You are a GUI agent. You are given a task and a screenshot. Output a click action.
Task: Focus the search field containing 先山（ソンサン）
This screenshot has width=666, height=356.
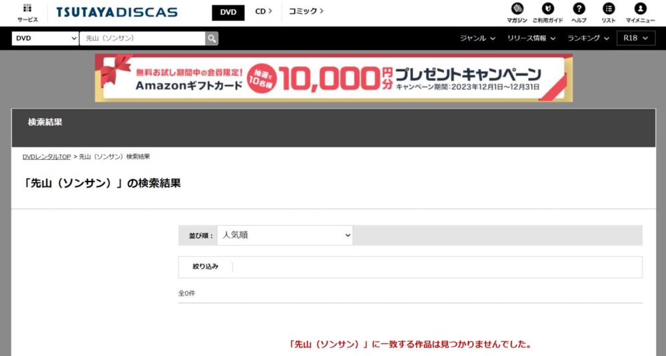click(143, 38)
